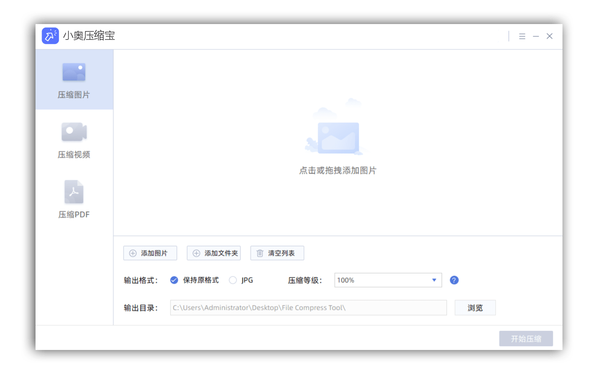
Task: Open the 压缩视频 video camera icon
Action: click(x=74, y=132)
